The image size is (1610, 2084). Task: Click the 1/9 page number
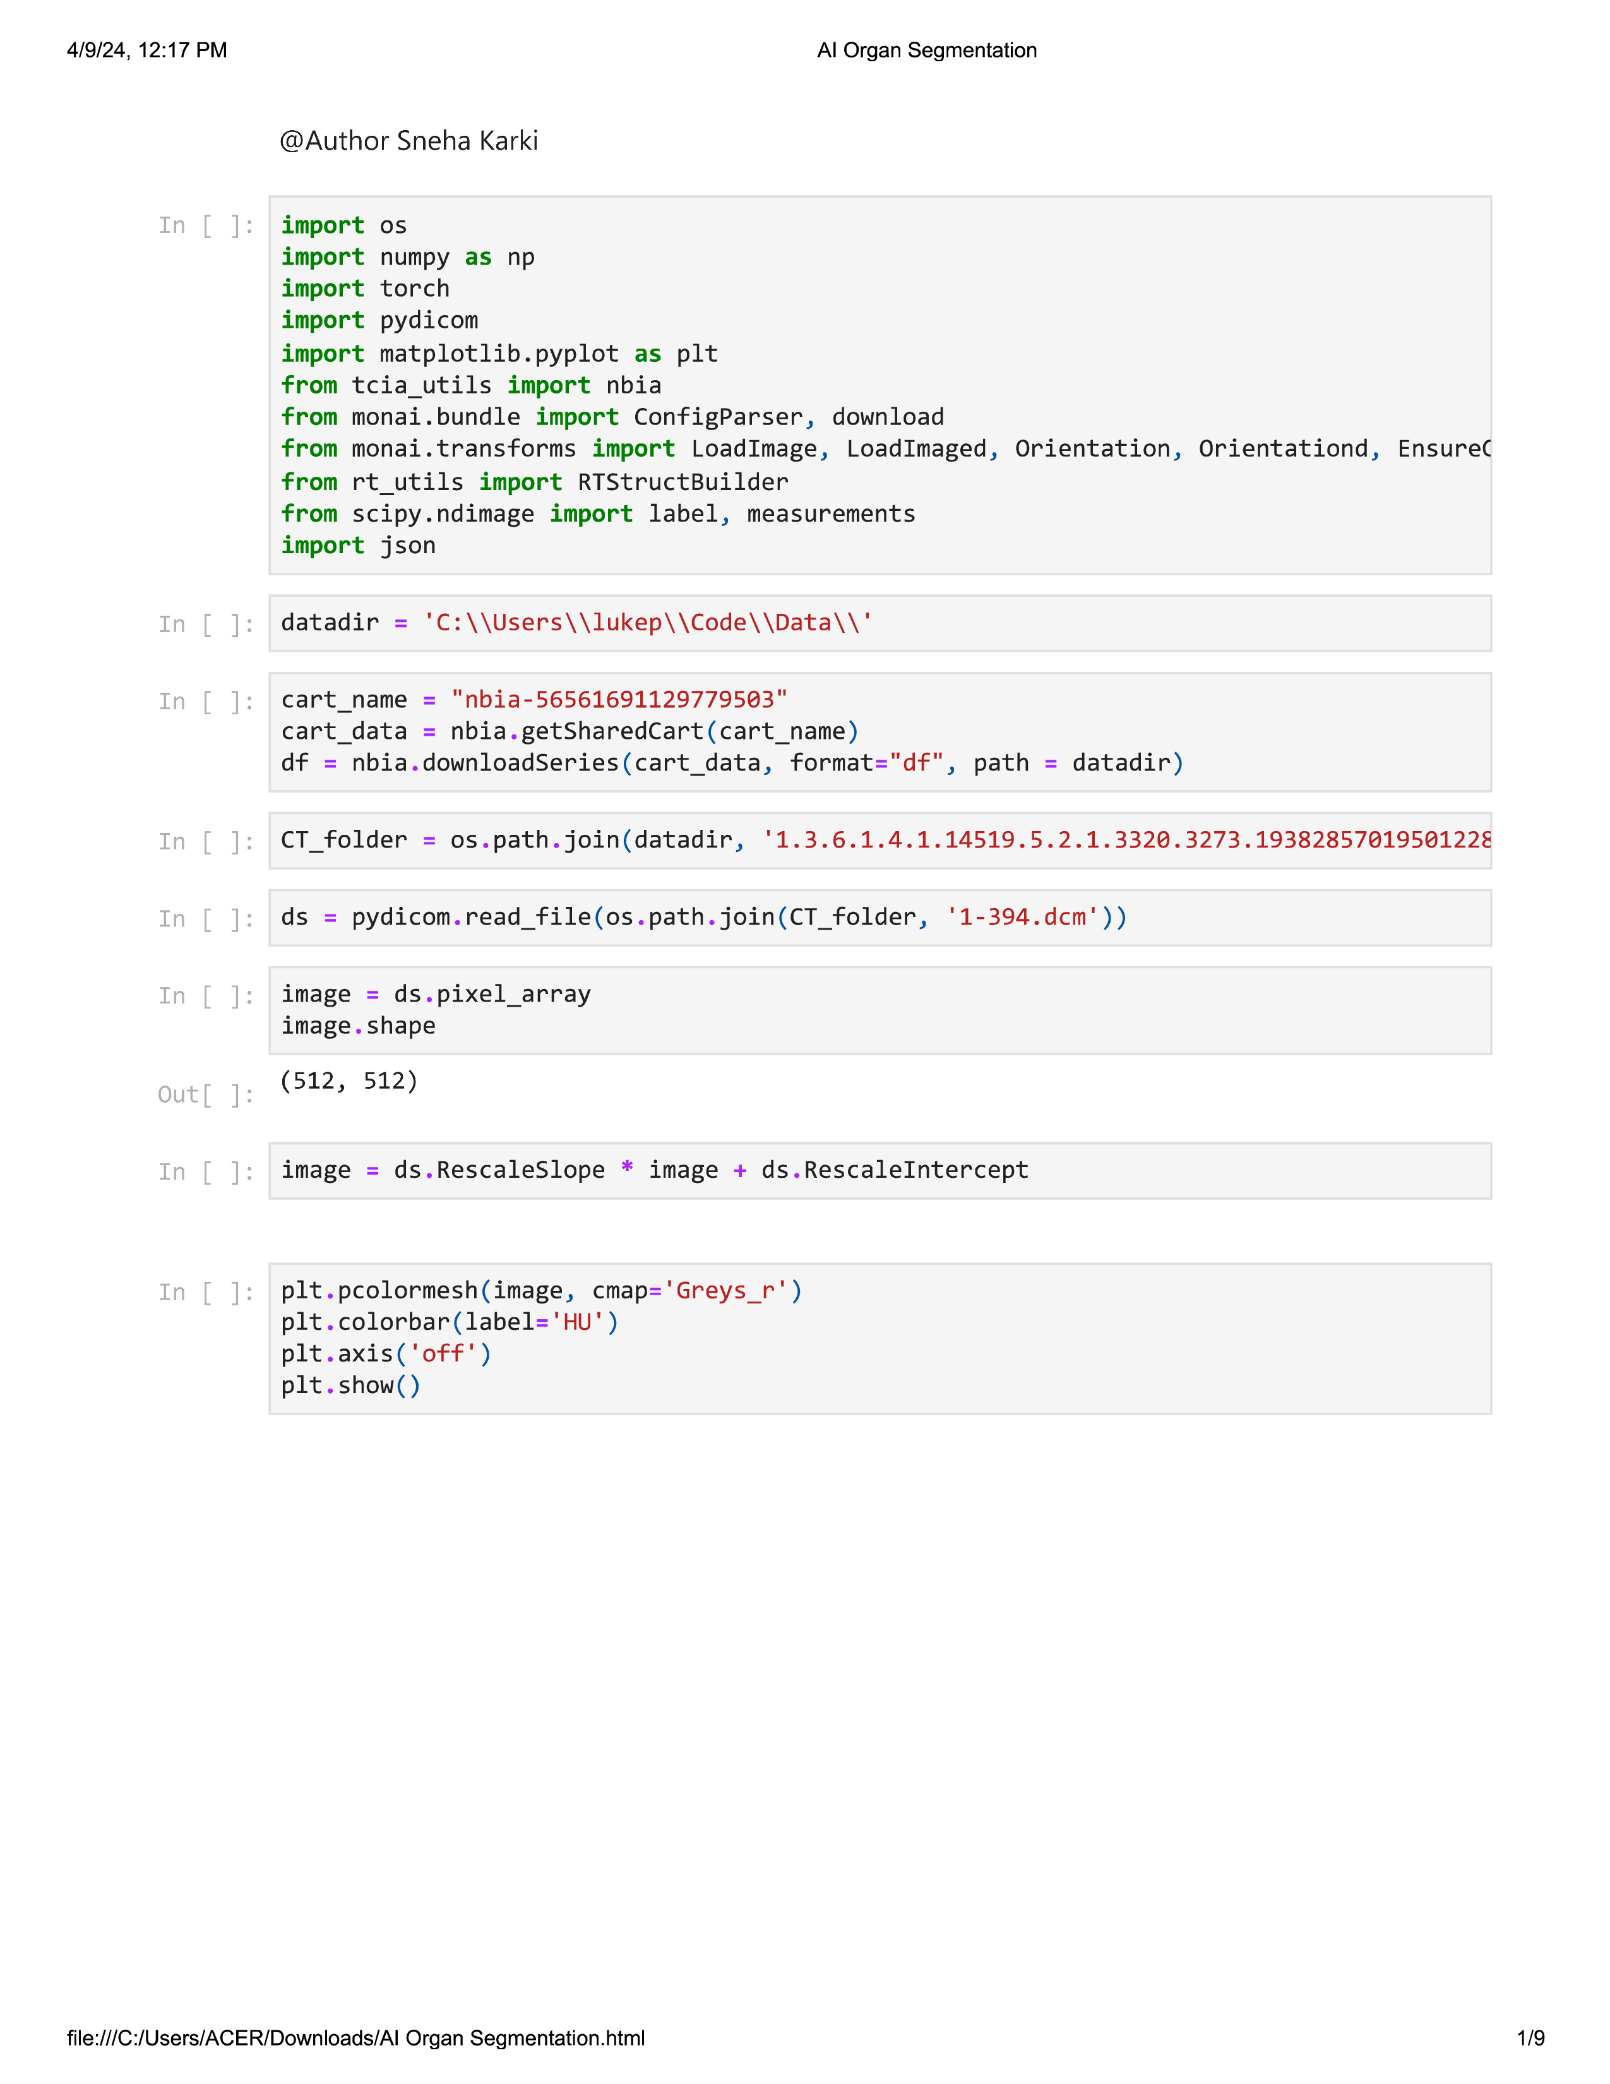[1530, 2038]
